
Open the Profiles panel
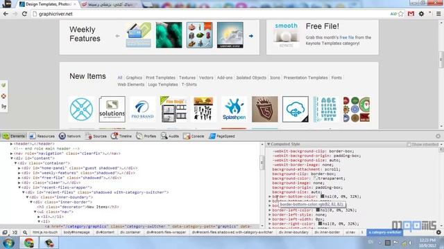(146, 136)
